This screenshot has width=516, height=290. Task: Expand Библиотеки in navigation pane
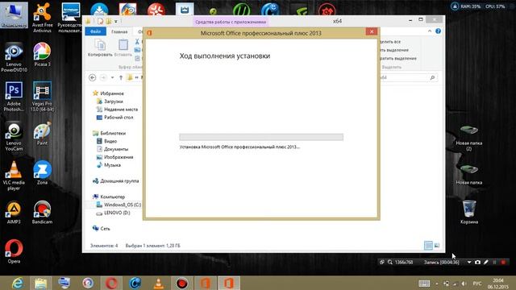(113, 133)
